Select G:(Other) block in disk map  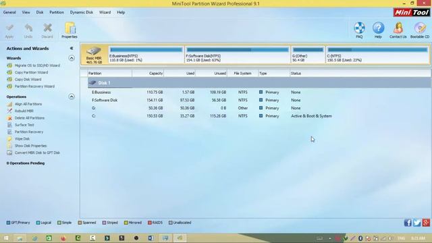tap(308, 55)
